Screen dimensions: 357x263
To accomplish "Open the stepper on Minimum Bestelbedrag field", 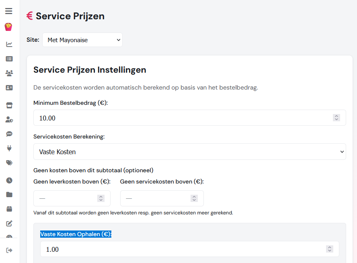I will [x=336, y=118].
